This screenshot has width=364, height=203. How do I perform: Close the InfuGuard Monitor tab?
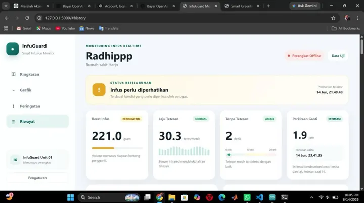(216, 6)
